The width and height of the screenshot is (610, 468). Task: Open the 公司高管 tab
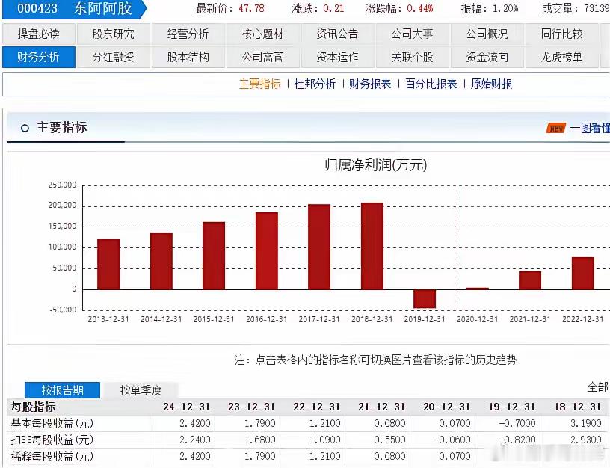pos(262,57)
